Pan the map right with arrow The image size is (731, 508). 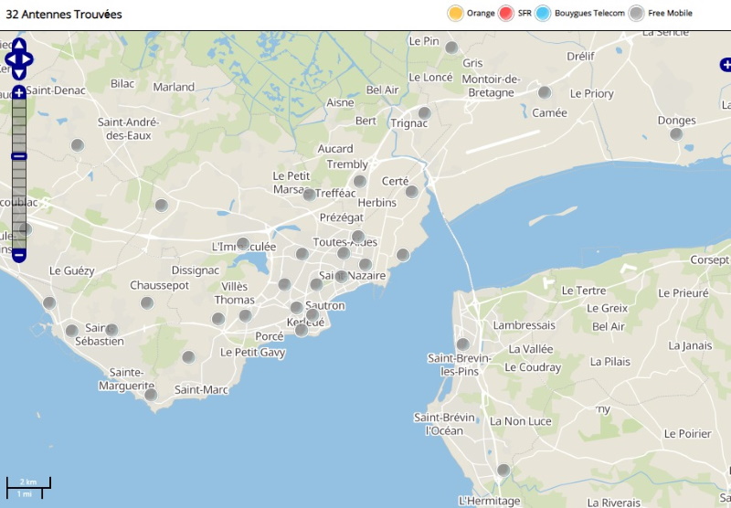28,59
